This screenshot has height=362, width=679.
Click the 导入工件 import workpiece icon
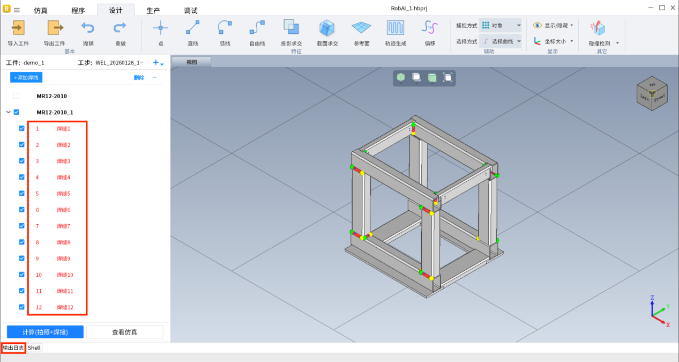(18, 28)
